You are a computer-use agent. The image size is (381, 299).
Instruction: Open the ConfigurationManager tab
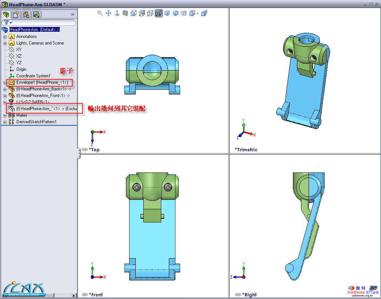[26, 15]
